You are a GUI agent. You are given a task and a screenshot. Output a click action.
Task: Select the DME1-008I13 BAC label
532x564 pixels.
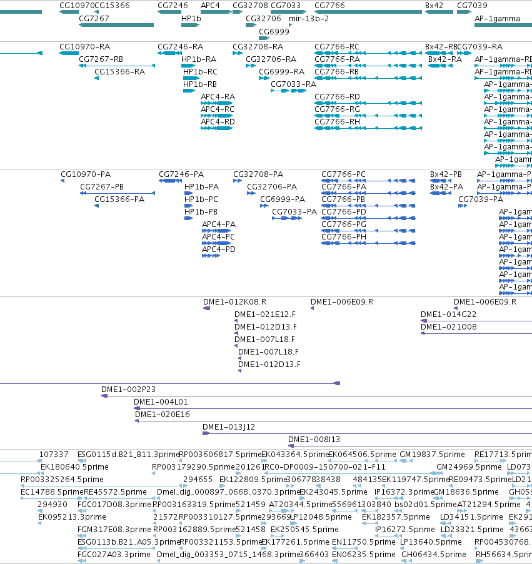coord(314,440)
